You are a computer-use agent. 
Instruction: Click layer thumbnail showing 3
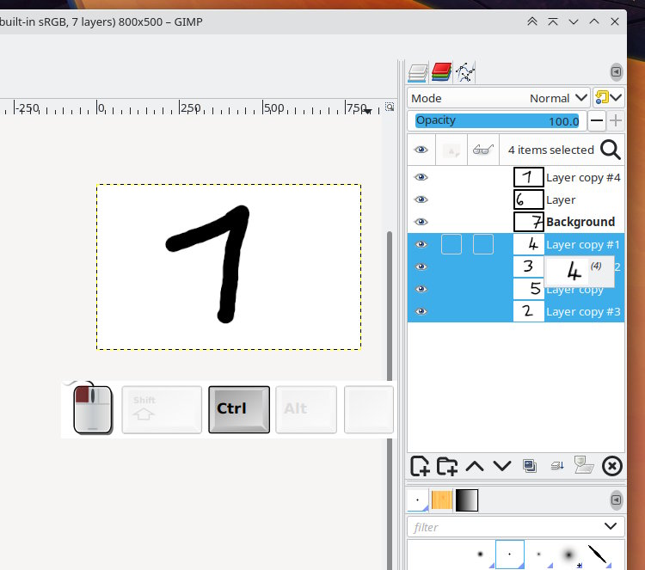coord(529,267)
